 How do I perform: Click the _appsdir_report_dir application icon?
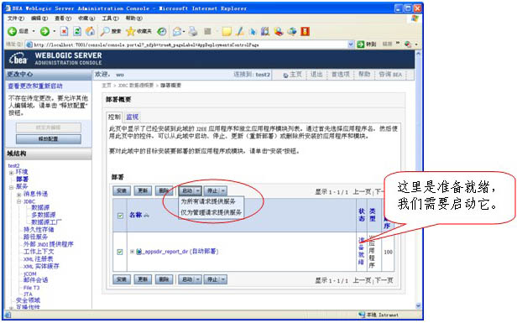pyautogui.click(x=138, y=252)
